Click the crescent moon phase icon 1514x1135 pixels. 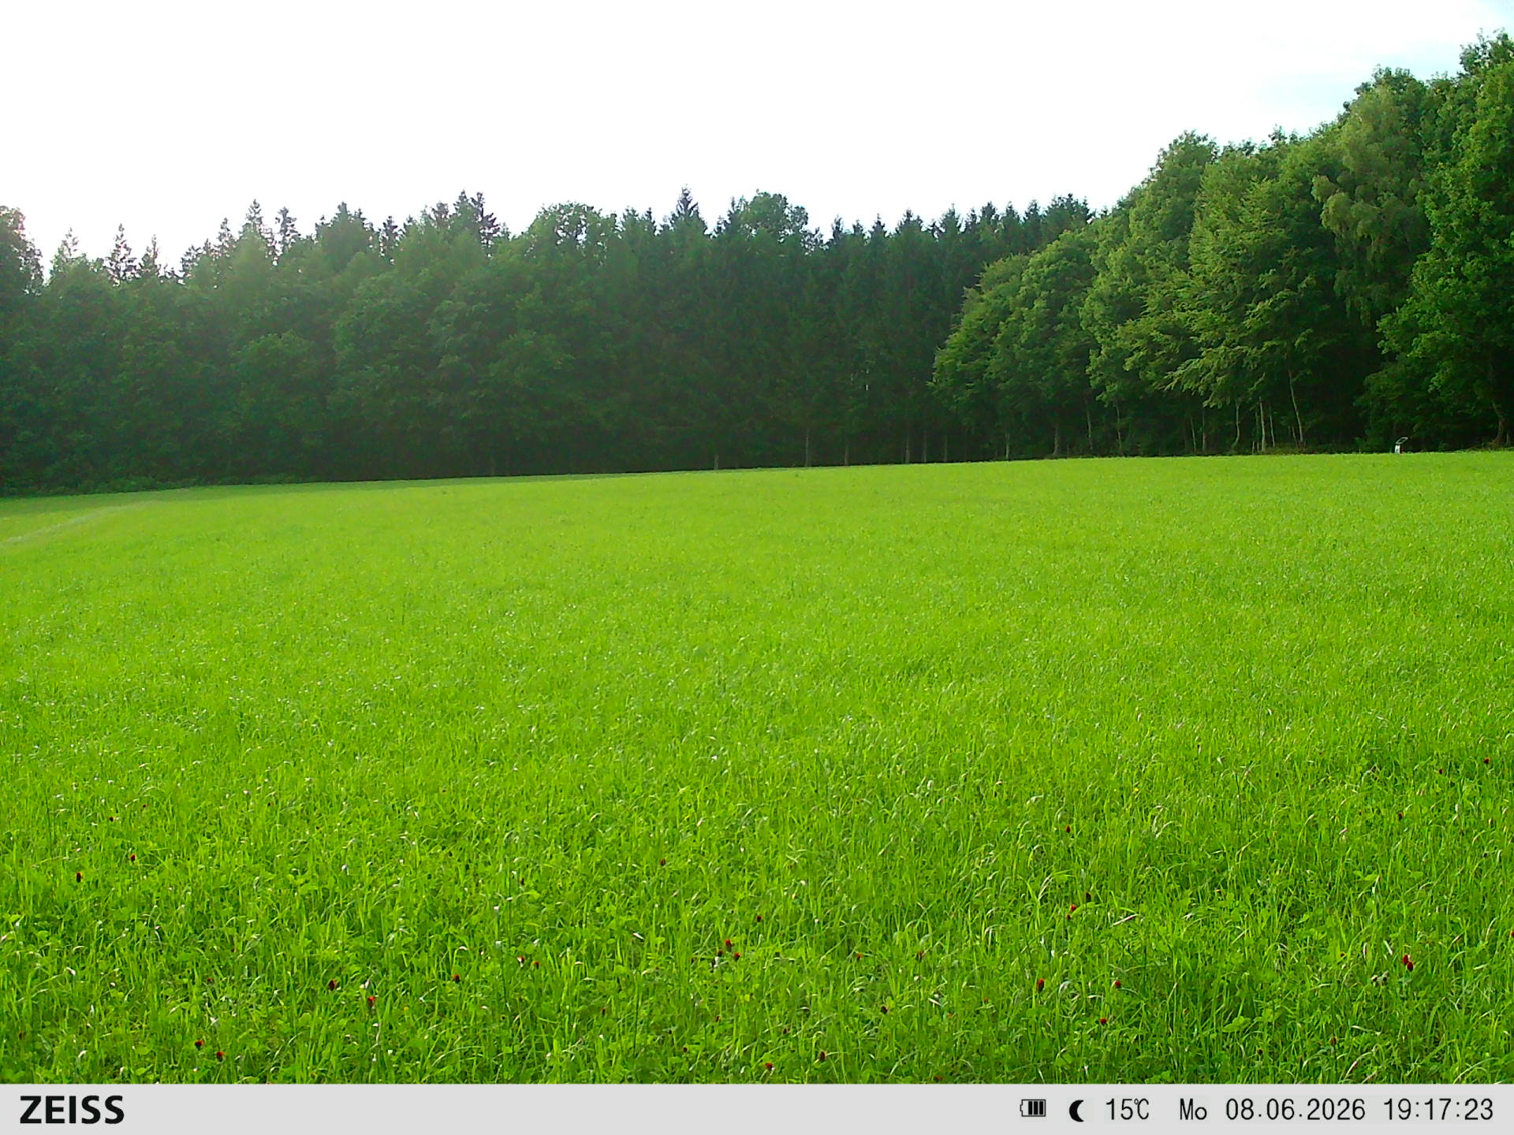point(1076,1111)
